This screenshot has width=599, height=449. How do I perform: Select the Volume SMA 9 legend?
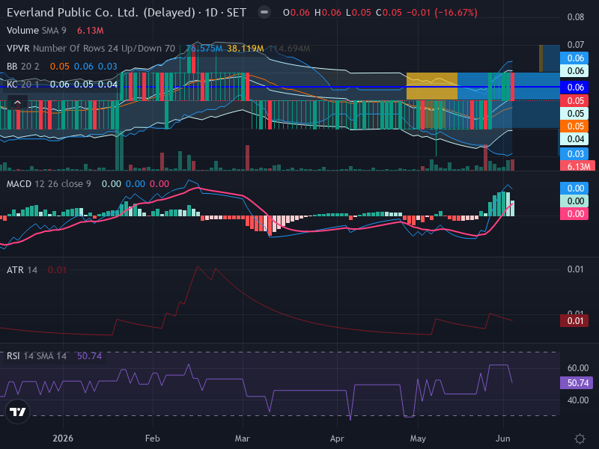[x=36, y=31]
